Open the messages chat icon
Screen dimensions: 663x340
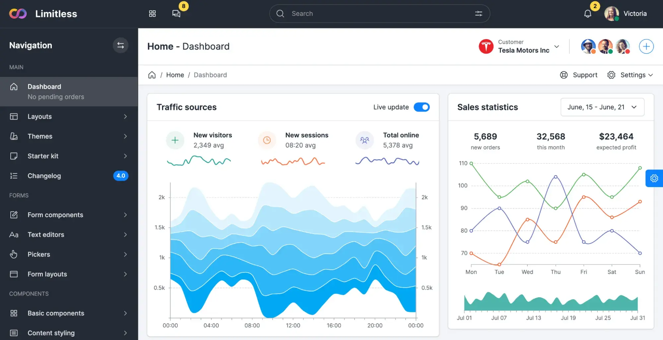coord(176,14)
